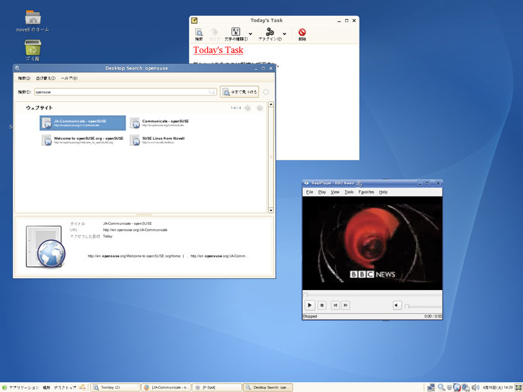This screenshot has height=392, width=523.
Task: Switch to F-Spot in the taskbar
Action: tap(216, 387)
